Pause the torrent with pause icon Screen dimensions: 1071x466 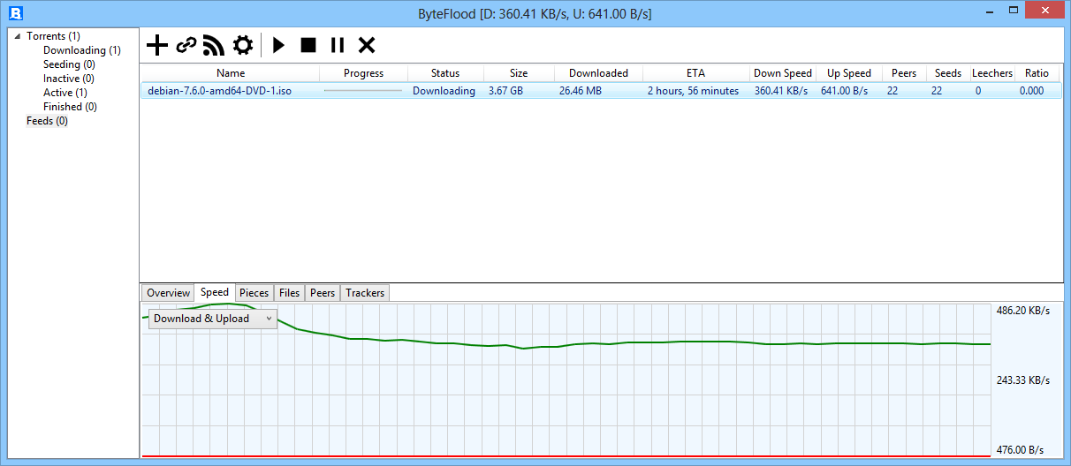pos(338,45)
